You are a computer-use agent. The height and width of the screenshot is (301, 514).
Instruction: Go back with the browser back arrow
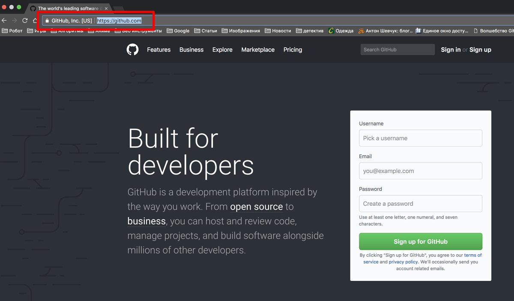tap(4, 20)
